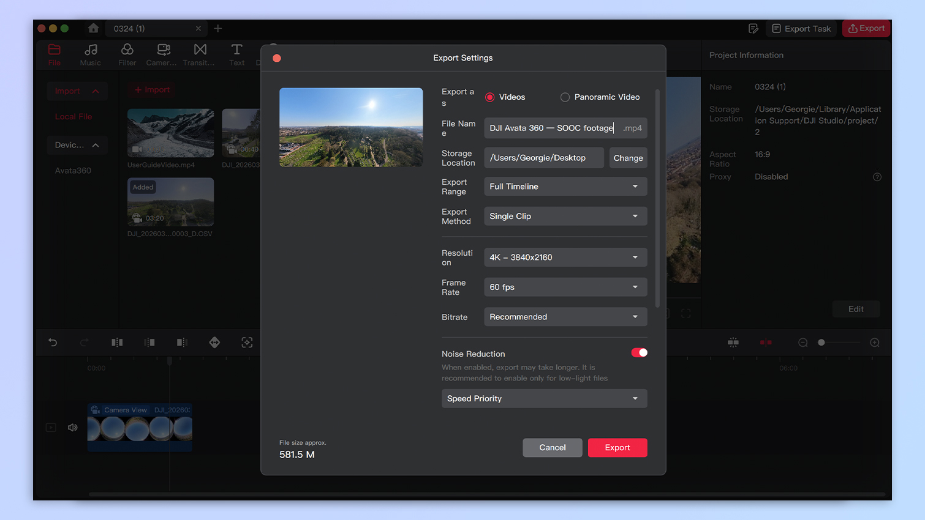Click the Undo icon above the timeline
This screenshot has height=520, width=925.
click(52, 342)
